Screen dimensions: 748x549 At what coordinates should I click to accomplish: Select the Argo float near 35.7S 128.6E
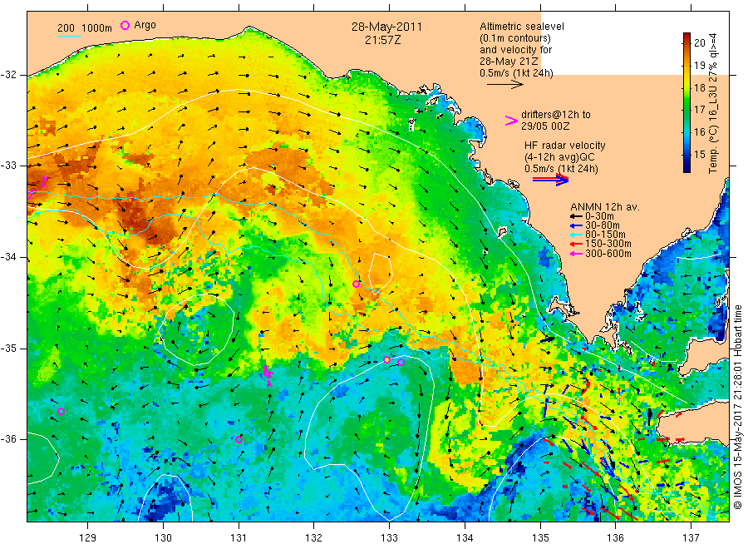pos(61,412)
